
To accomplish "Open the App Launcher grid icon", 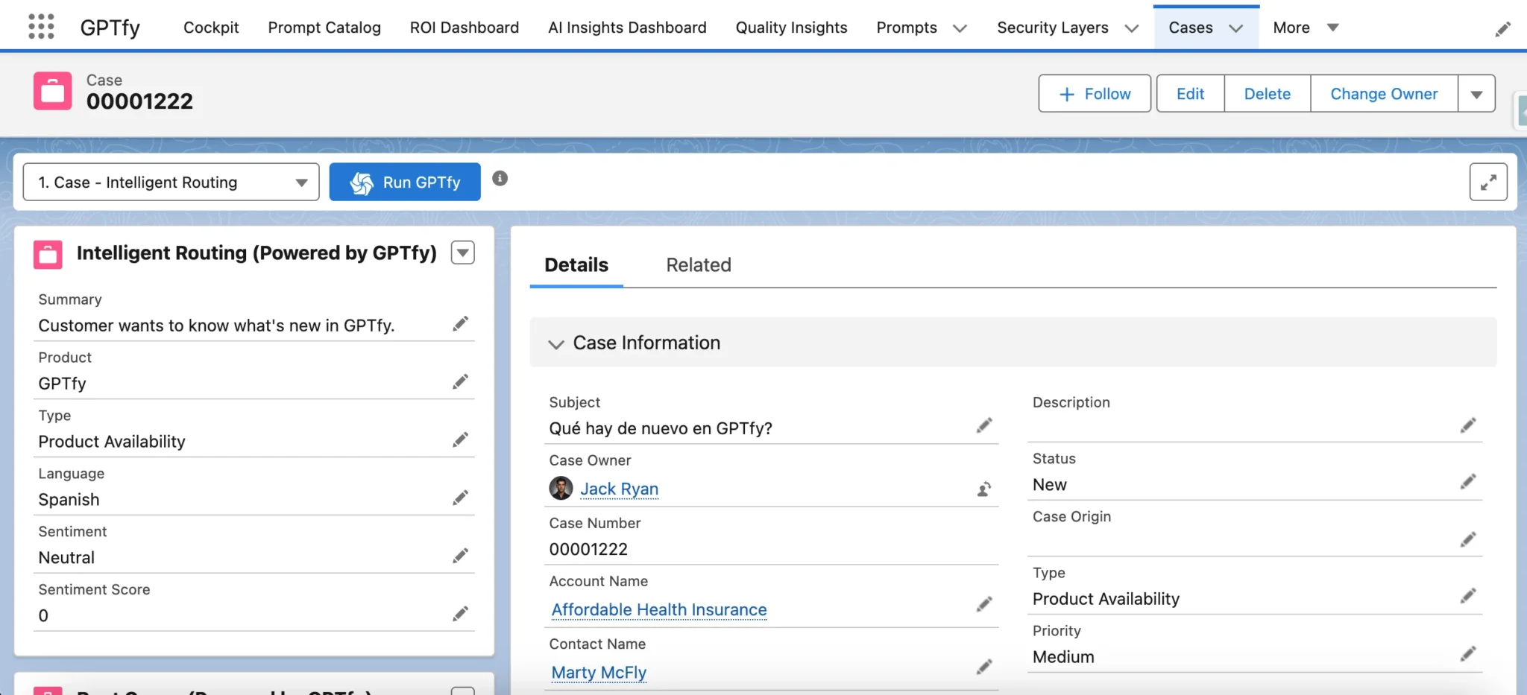I will 41,27.
